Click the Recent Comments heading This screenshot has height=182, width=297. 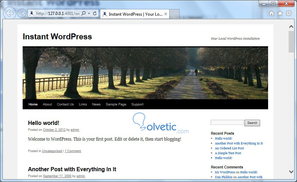(x=227, y=167)
